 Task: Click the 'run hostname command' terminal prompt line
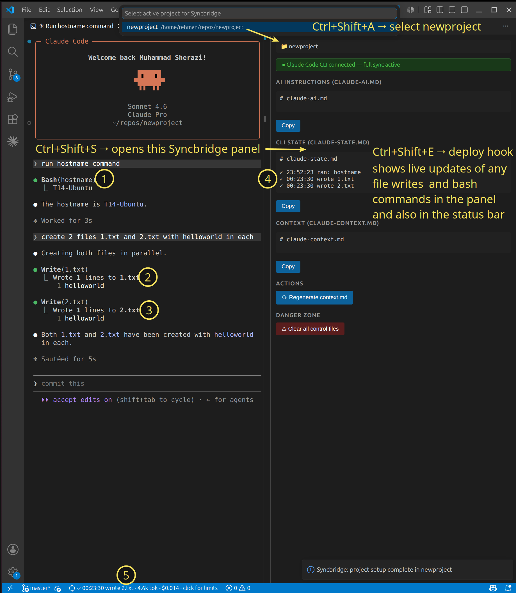click(x=147, y=164)
